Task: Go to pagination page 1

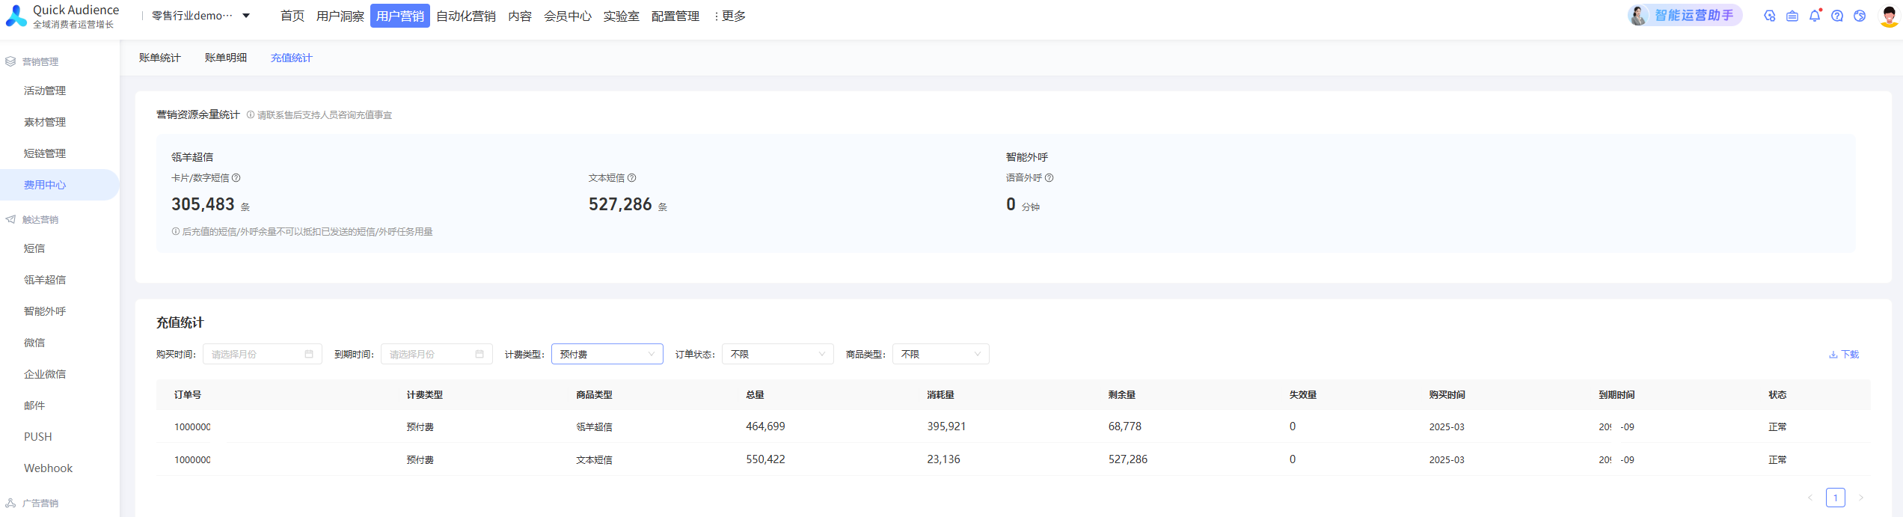Action: pos(1836,498)
